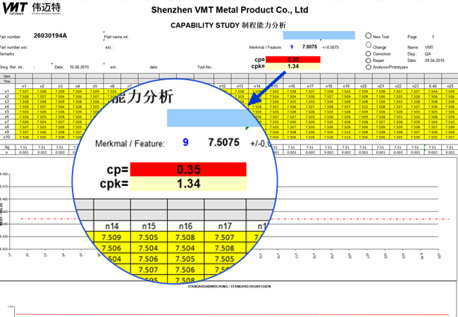The image size is (458, 317).
Task: Click the Dep. value QA
Action: point(428,54)
